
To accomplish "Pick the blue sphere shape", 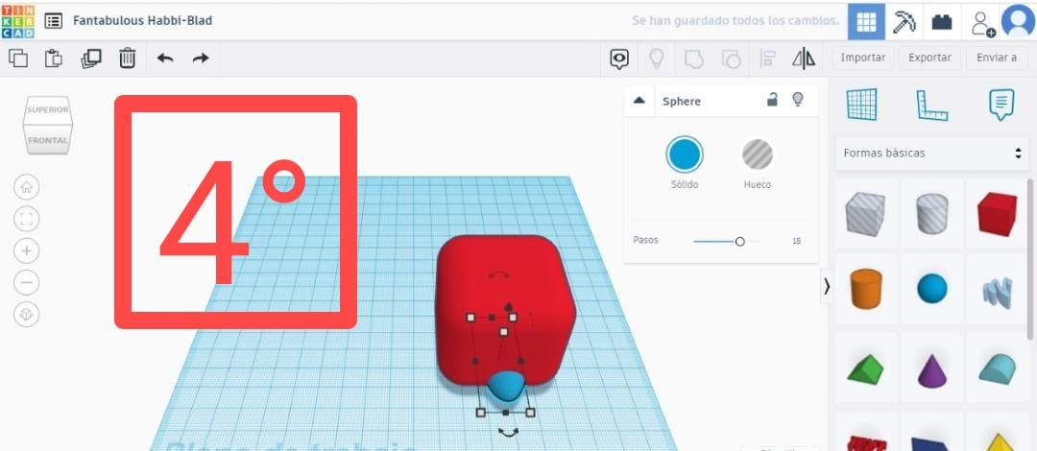I will [x=931, y=289].
